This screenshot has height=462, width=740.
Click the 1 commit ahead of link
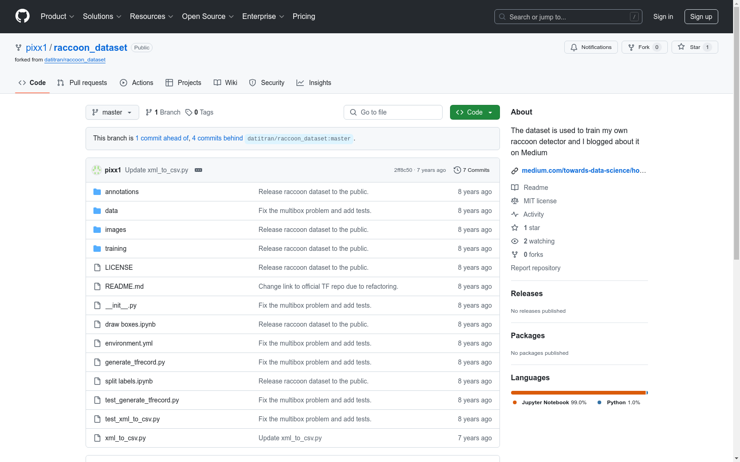[x=162, y=138]
